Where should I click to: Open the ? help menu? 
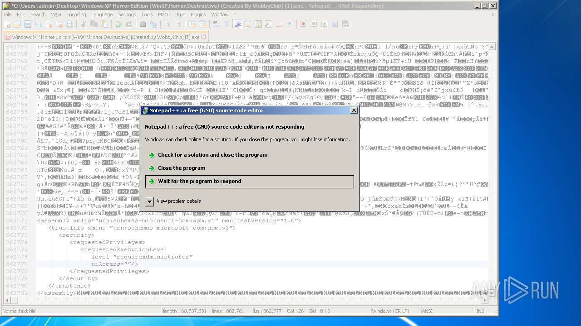[235, 14]
